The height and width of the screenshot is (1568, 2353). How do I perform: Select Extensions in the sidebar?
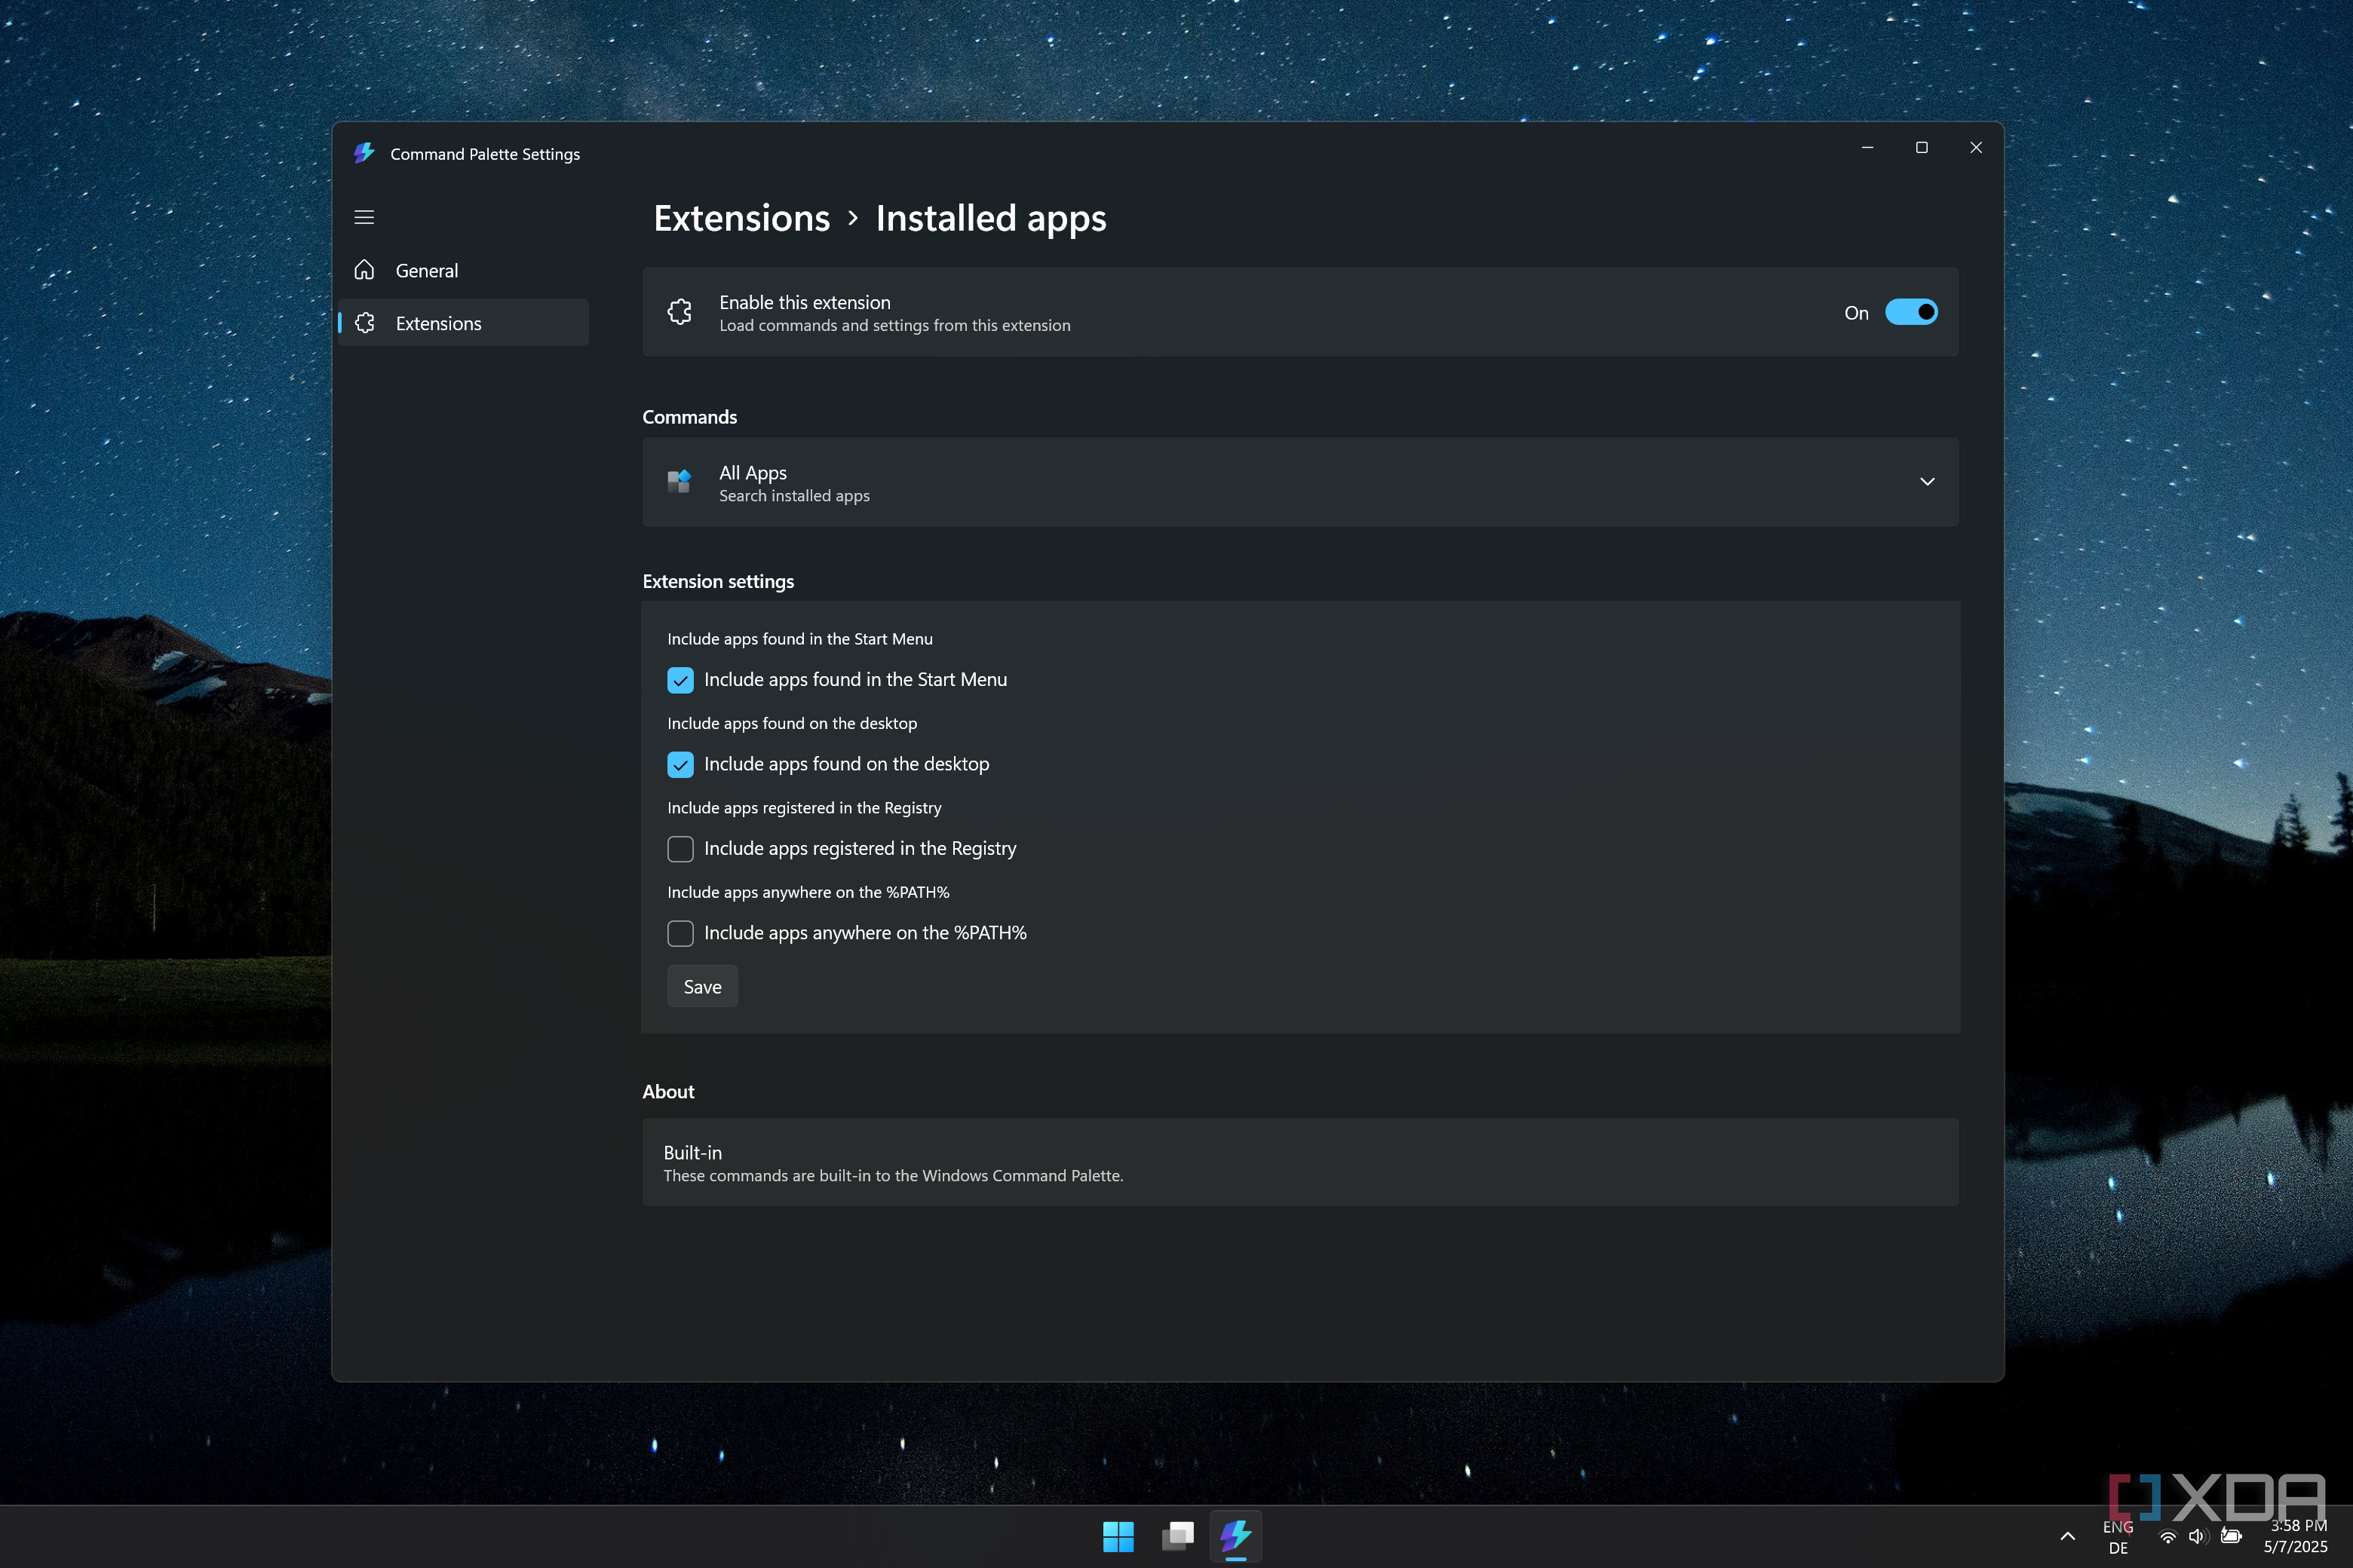coord(463,323)
